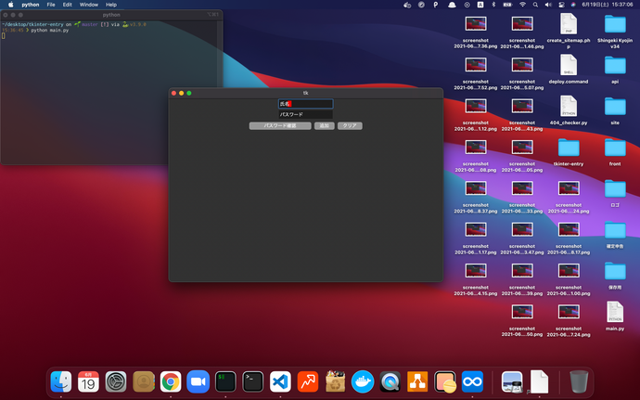Open the python application menu
Image resolution: width=640 pixels, height=400 pixels.
tap(31, 5)
